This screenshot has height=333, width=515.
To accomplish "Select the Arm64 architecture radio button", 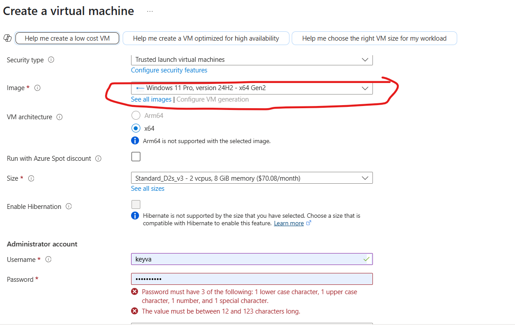I will coord(136,115).
